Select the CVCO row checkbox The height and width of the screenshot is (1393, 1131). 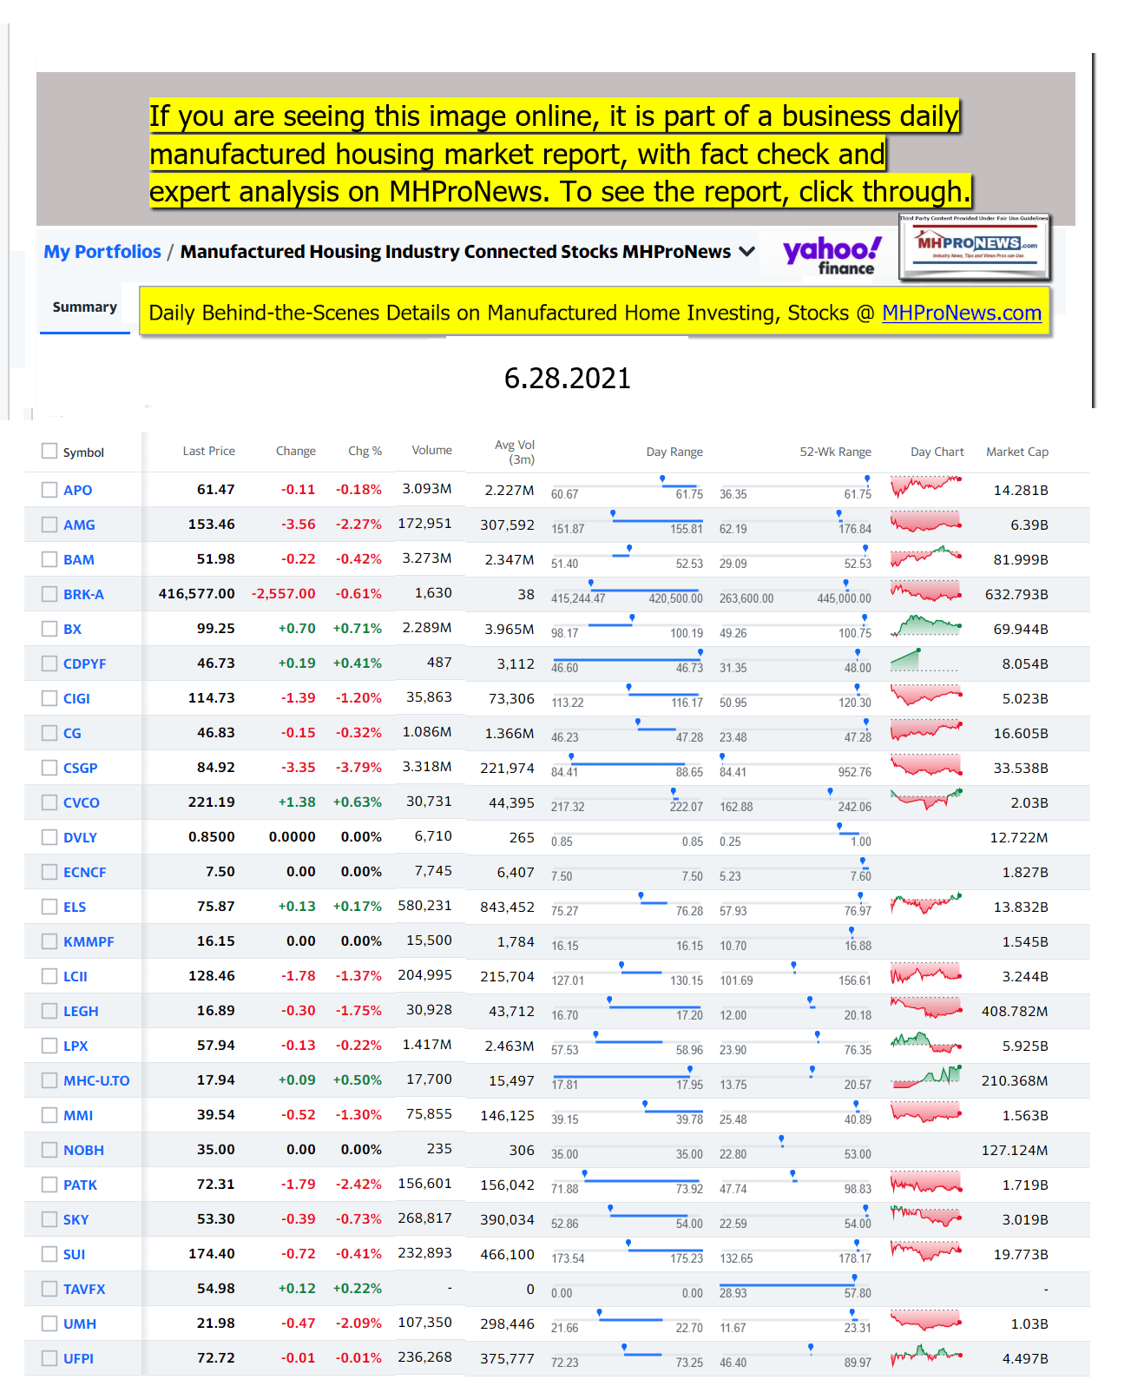49,802
